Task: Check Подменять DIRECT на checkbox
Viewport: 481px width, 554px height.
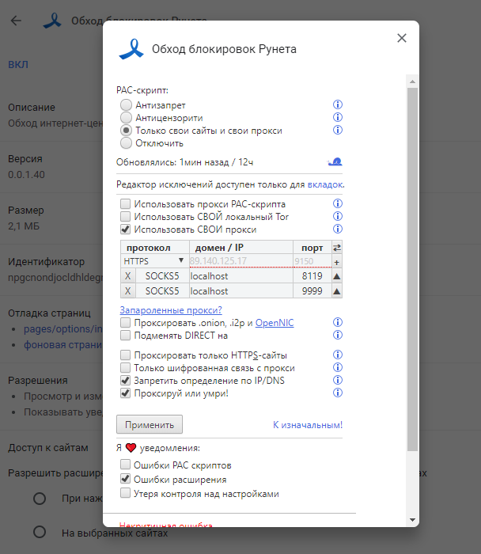Action: tap(125, 336)
